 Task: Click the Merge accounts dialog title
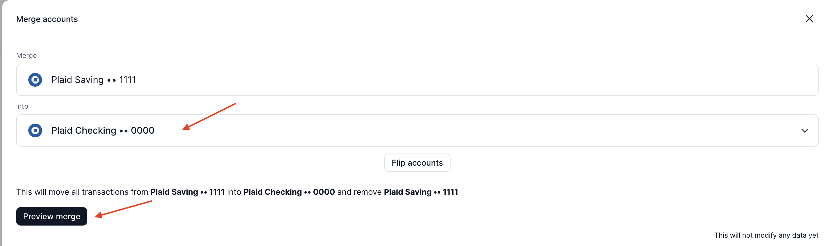tap(47, 19)
